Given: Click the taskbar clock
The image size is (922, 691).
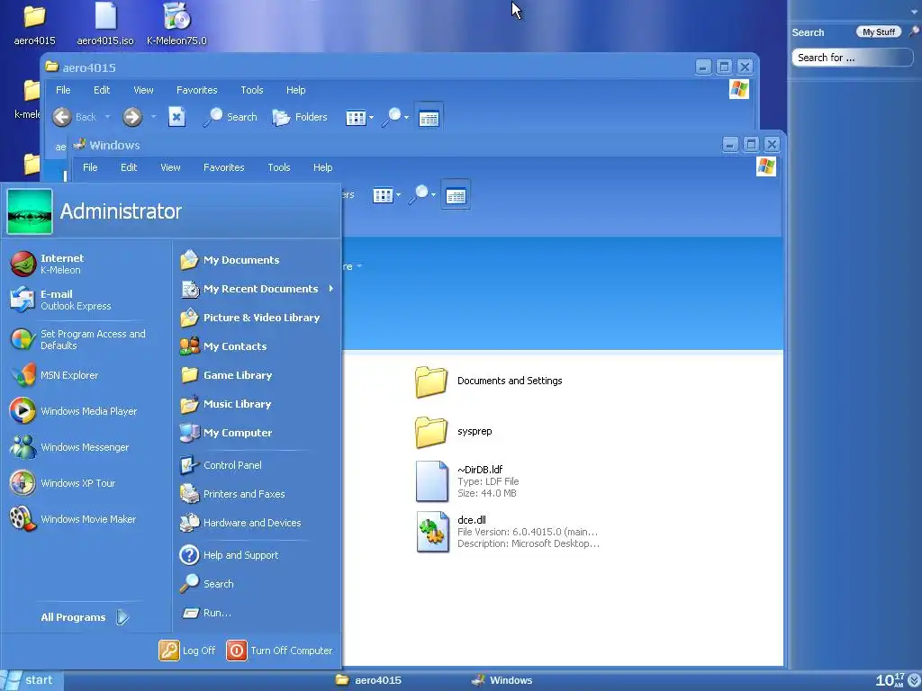Looking at the screenshot, I should coord(890,680).
